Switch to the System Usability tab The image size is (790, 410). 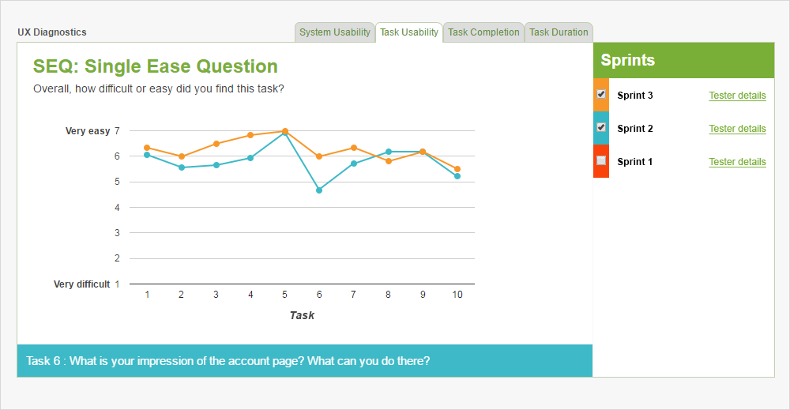tap(334, 32)
